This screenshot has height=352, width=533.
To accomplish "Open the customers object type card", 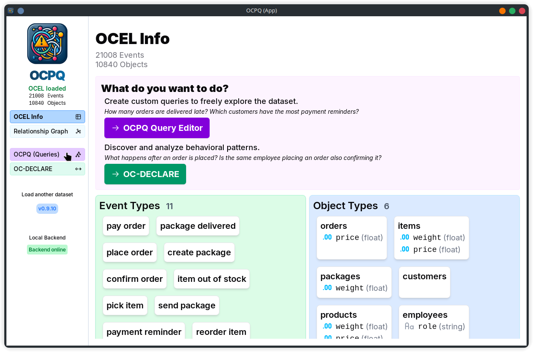I will click(424, 282).
